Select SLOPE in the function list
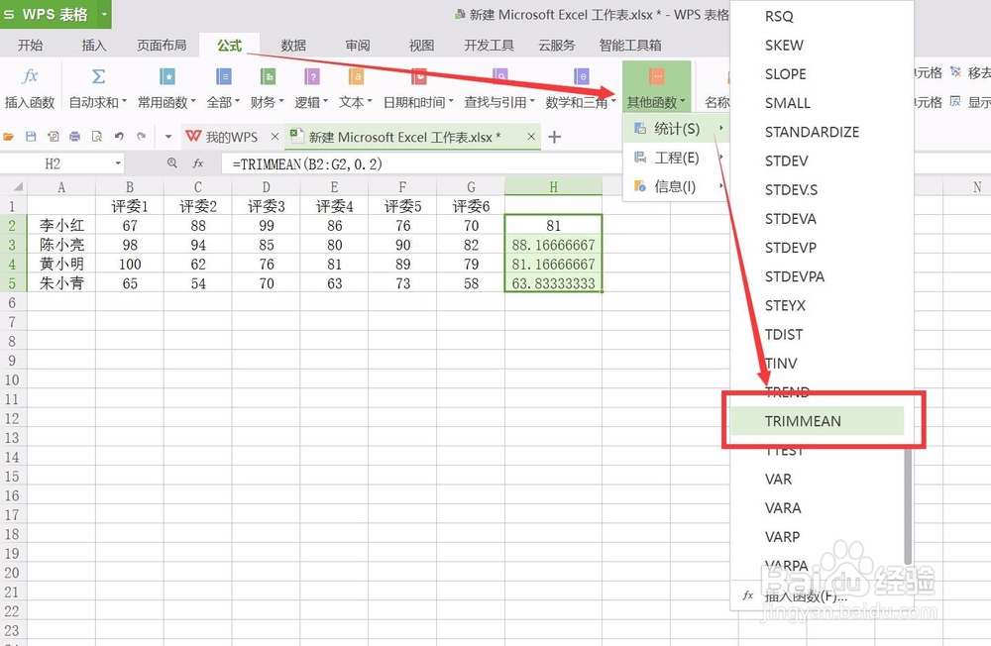This screenshot has height=646, width=991. pyautogui.click(x=785, y=74)
